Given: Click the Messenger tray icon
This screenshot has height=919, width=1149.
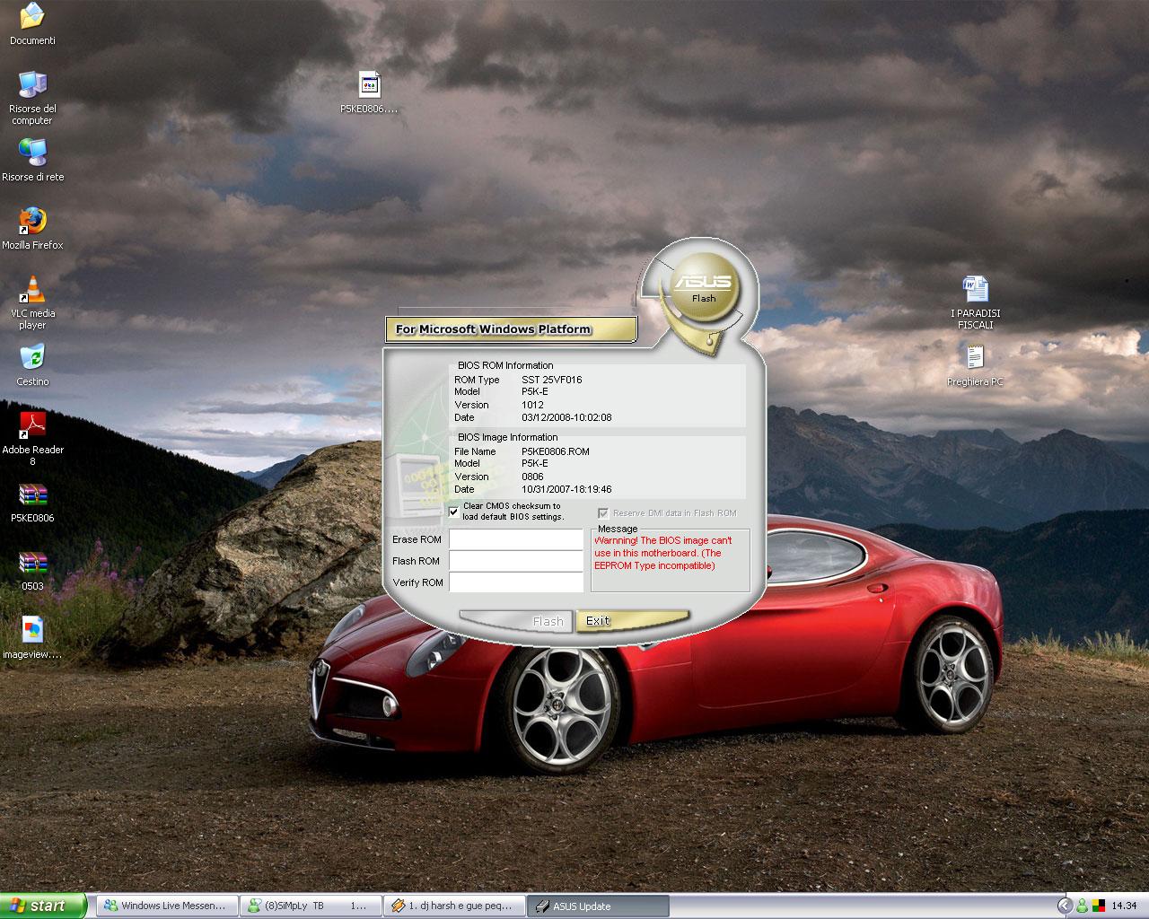Looking at the screenshot, I should click(x=1083, y=906).
